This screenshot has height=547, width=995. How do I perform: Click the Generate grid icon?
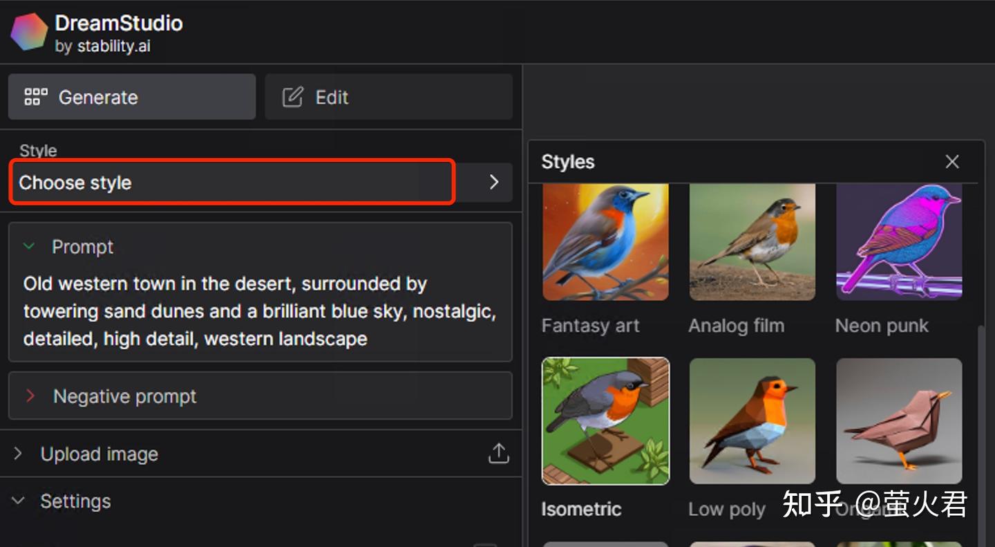pyautogui.click(x=35, y=96)
